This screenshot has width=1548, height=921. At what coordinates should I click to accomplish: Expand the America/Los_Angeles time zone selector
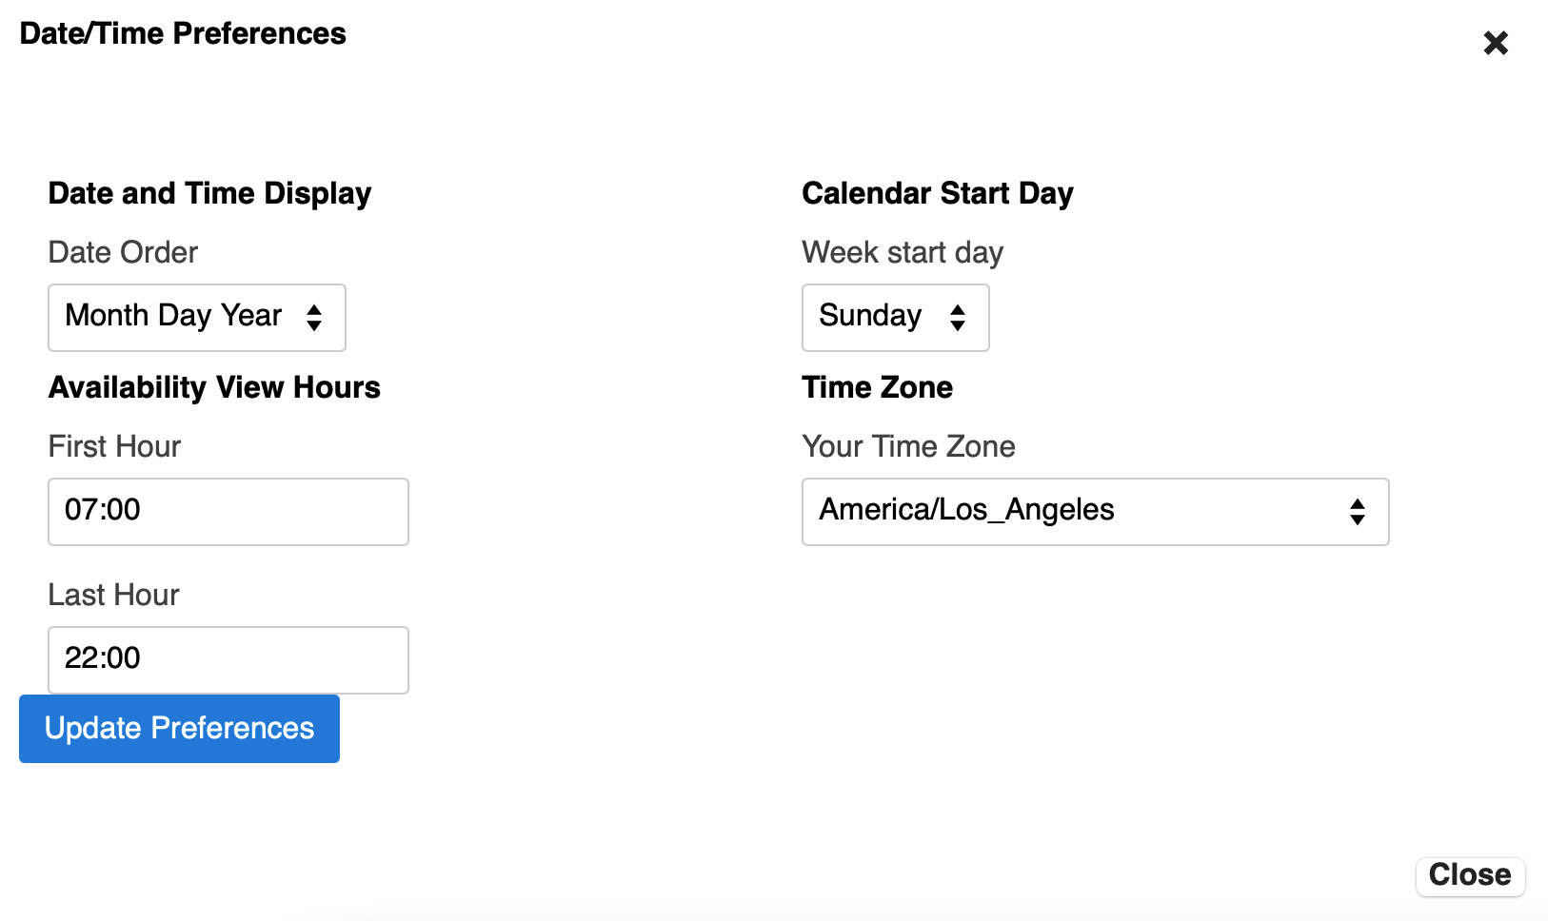(1095, 511)
